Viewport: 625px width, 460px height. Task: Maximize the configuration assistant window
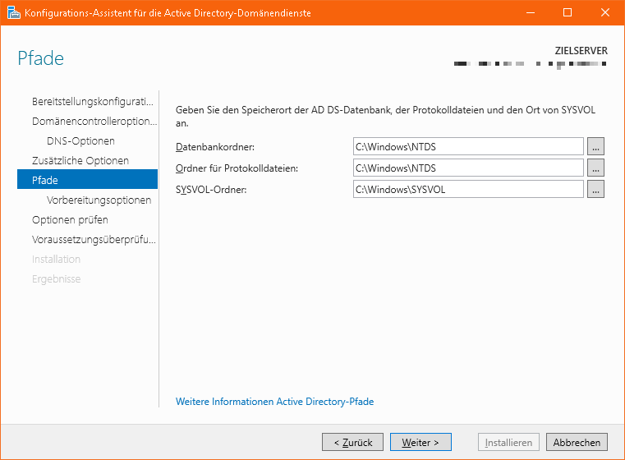(567, 13)
